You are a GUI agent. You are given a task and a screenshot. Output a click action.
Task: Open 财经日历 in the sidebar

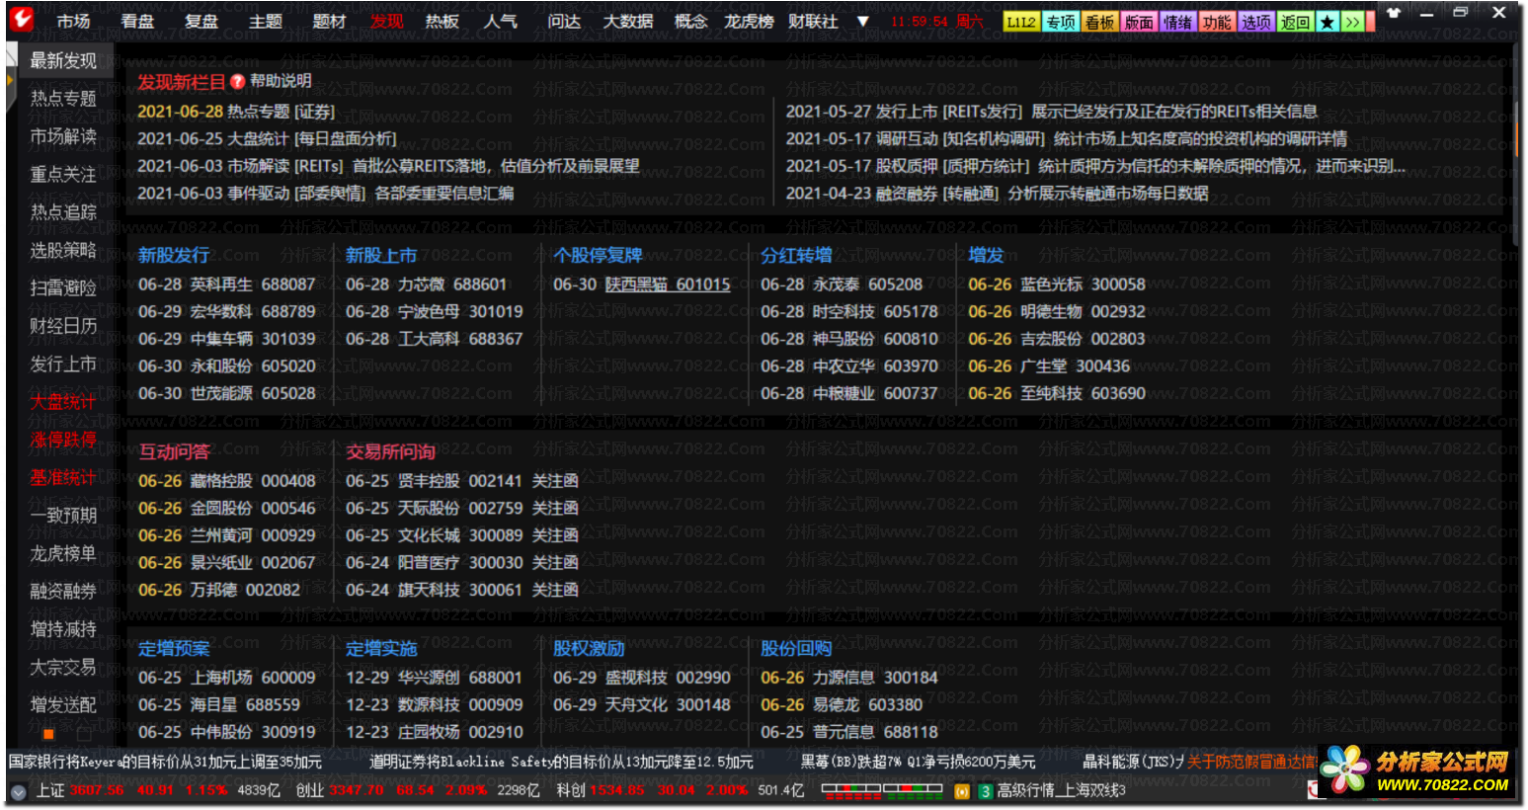pos(63,325)
